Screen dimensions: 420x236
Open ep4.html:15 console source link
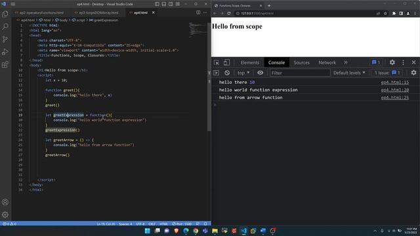395,83
